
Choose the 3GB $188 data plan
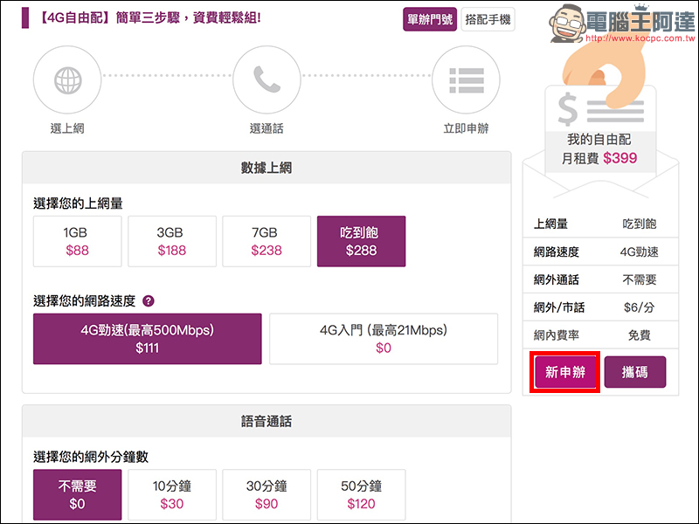(x=172, y=242)
